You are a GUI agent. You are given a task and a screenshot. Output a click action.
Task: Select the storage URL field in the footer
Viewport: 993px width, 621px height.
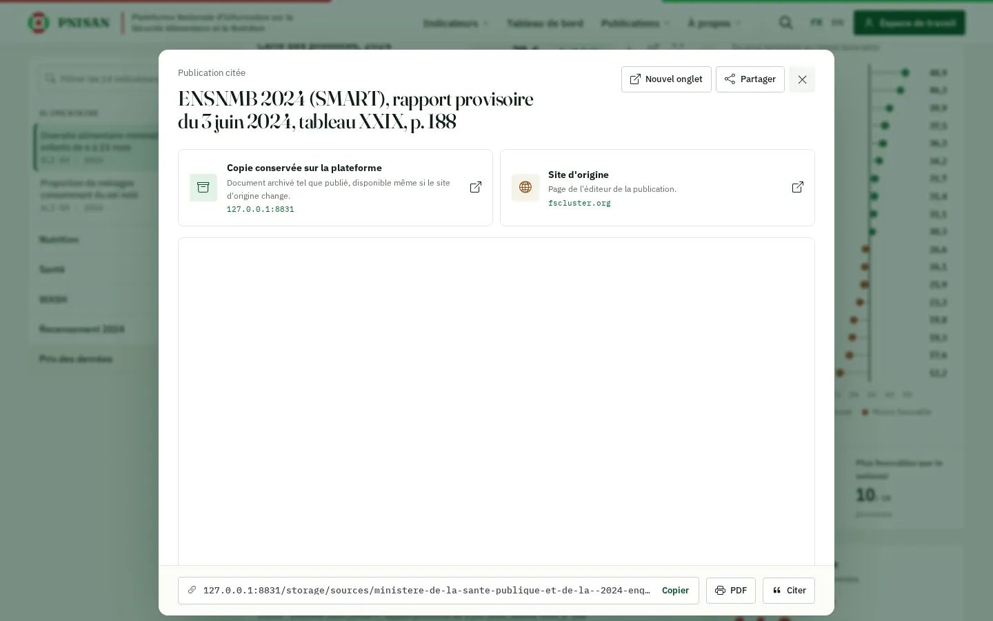coord(439,591)
